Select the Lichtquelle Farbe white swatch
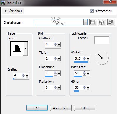Viewport: 117px width, 114px height. tap(102, 40)
